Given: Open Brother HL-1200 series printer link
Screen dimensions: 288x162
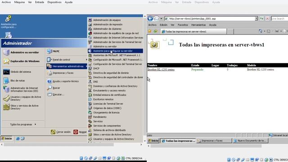Looking at the screenshot, I should pos(161,70).
